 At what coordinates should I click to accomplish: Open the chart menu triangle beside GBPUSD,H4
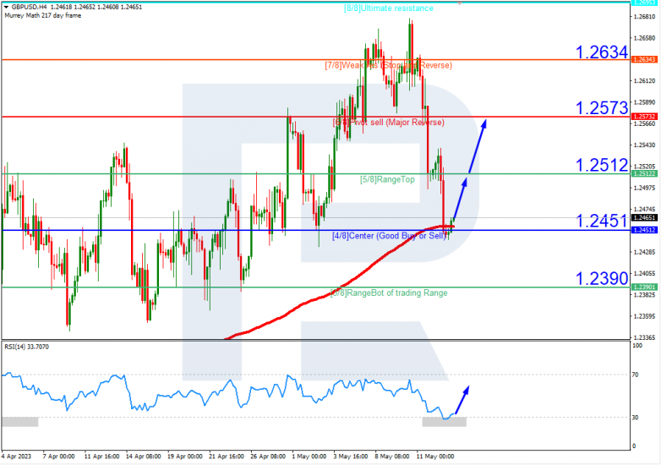click(x=6, y=7)
